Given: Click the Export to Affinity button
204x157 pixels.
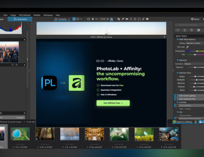Looking at the screenshot, I should [x=183, y=122].
